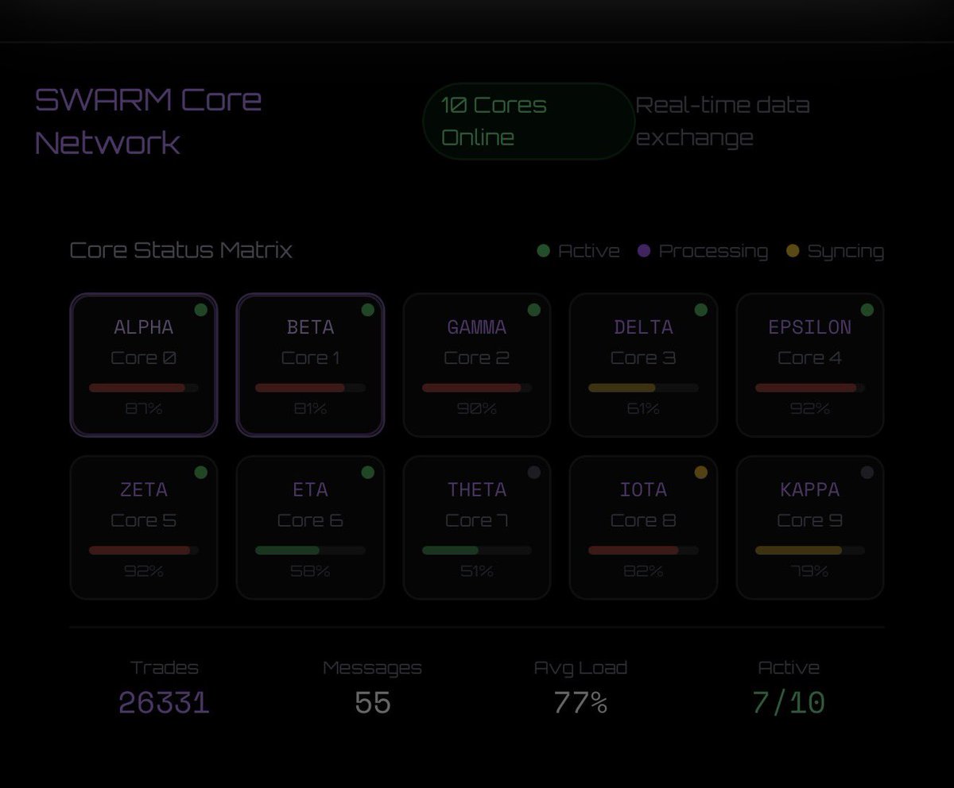This screenshot has height=788, width=954.
Task: Click the ETA green status dot
Action: [x=367, y=473]
